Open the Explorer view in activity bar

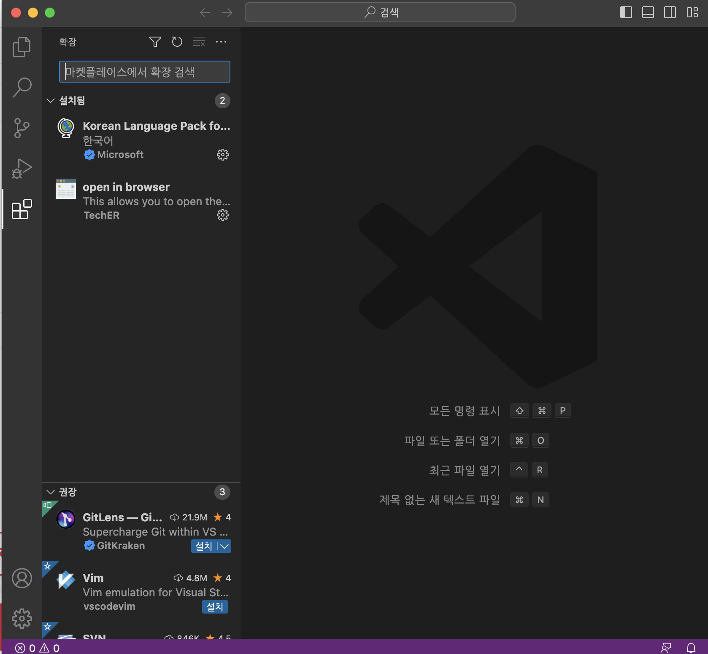(x=22, y=47)
